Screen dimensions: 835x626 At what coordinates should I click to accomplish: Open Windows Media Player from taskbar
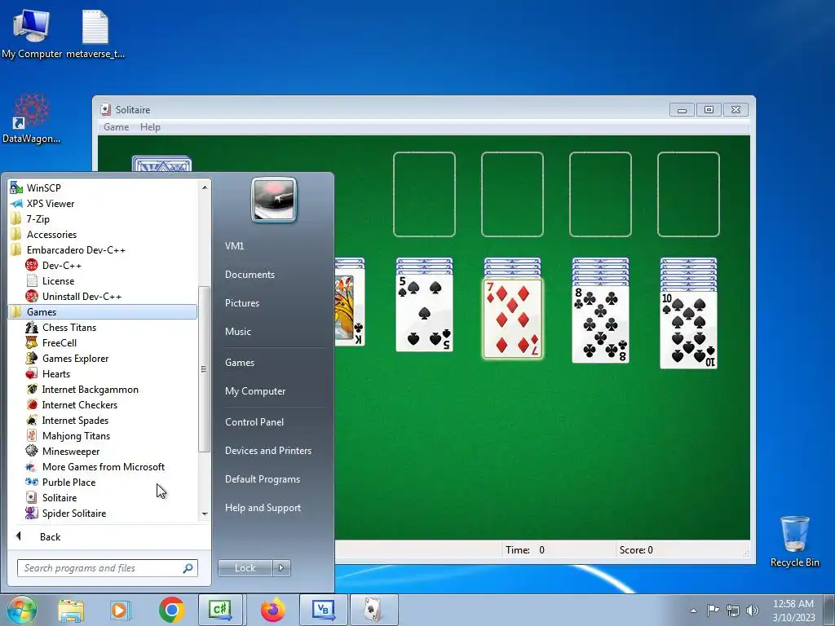click(x=121, y=611)
